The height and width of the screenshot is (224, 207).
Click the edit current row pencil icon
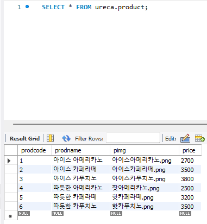click(x=185, y=138)
